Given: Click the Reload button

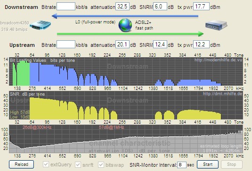Looking at the screenshot, I should click(x=21, y=164).
